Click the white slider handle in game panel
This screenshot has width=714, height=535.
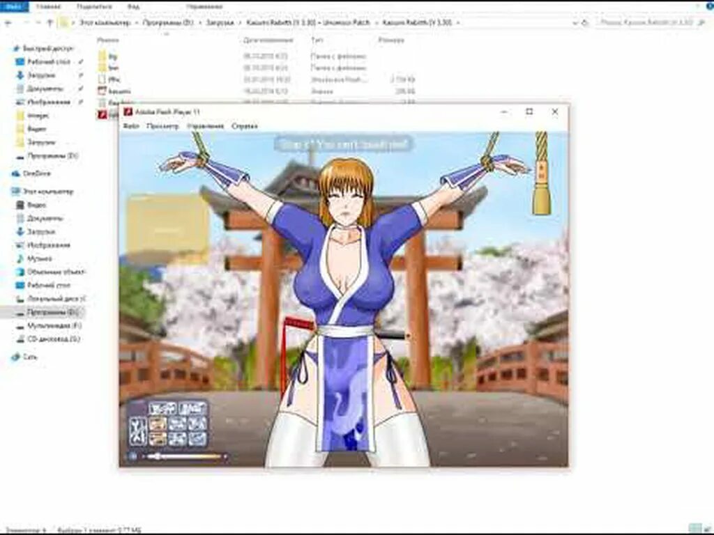pos(157,456)
